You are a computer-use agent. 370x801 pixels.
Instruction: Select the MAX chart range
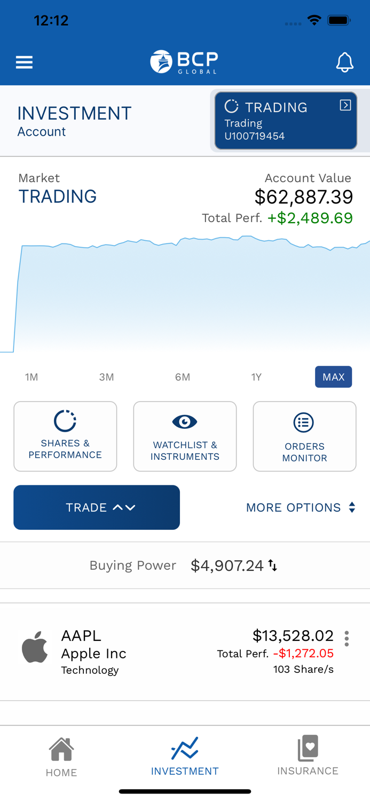(x=333, y=377)
